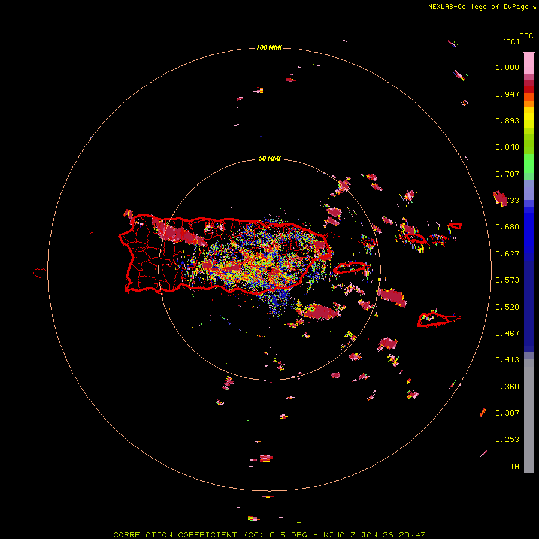The width and height of the screenshot is (539, 539).
Task: Click the 0.893 scale label
Action: pyautogui.click(x=507, y=120)
